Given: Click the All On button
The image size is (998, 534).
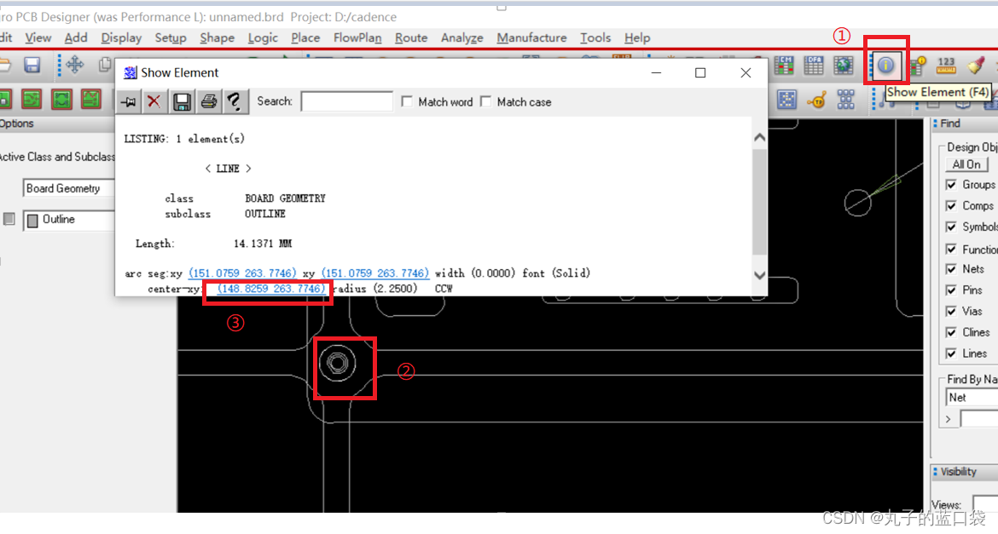Looking at the screenshot, I should 966,164.
